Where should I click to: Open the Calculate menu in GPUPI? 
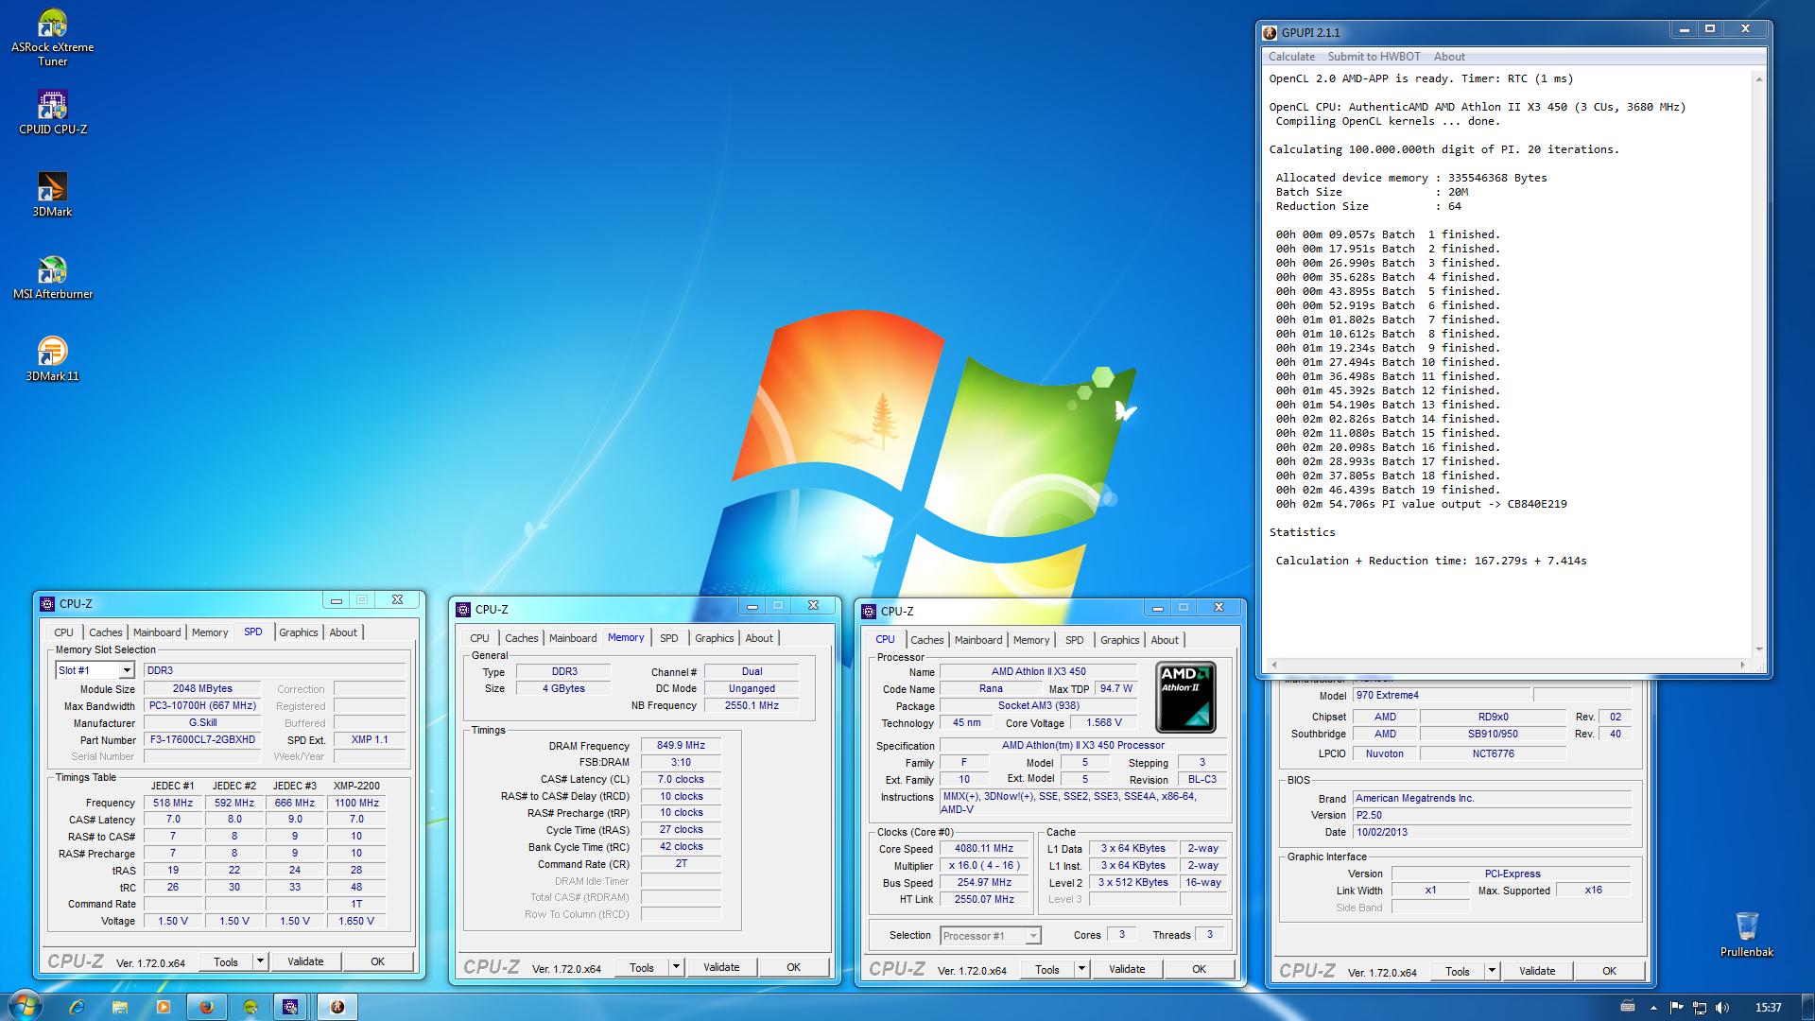1291,57
